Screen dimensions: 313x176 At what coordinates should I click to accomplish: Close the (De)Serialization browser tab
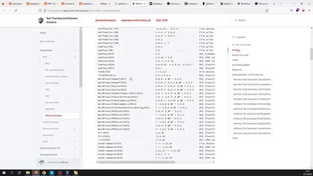coord(145,3)
